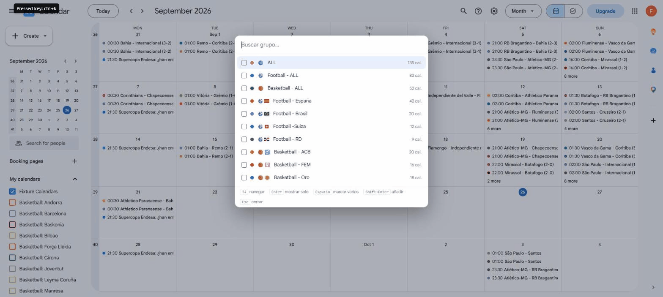Viewport: 663px width, 297px height.
Task: Open the Month view dropdown
Action: pyautogui.click(x=523, y=11)
